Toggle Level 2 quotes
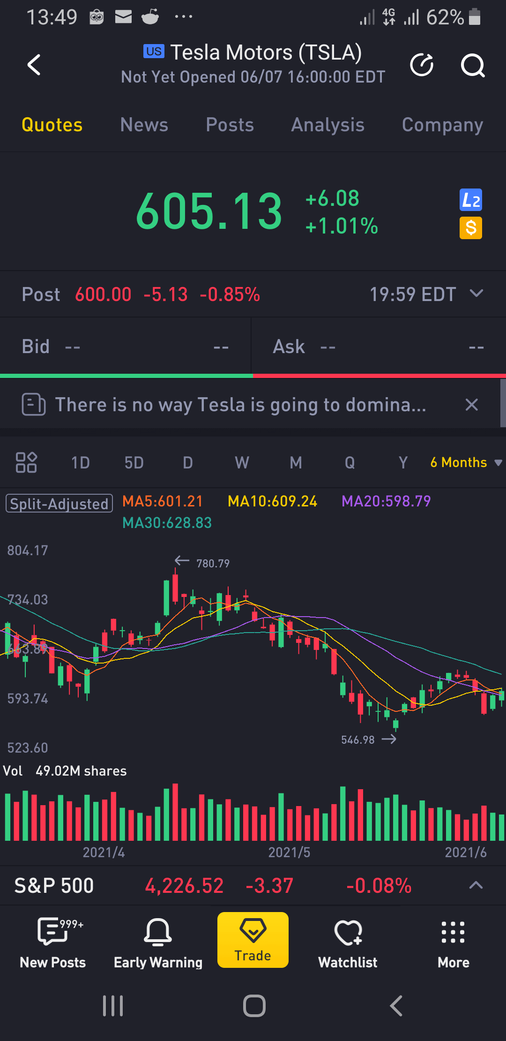Viewport: 506px width, 1041px height. tap(471, 200)
